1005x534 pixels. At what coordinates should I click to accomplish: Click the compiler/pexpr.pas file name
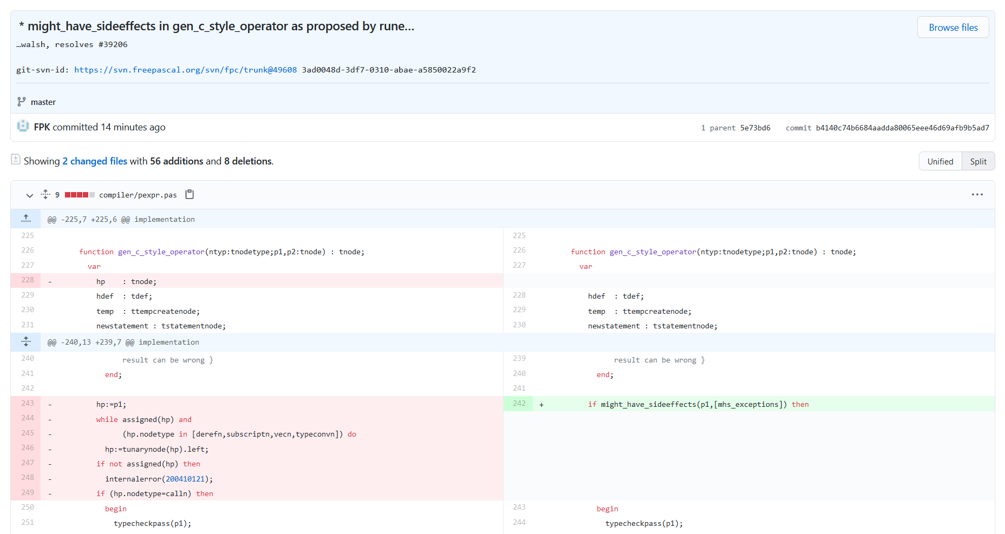138,195
